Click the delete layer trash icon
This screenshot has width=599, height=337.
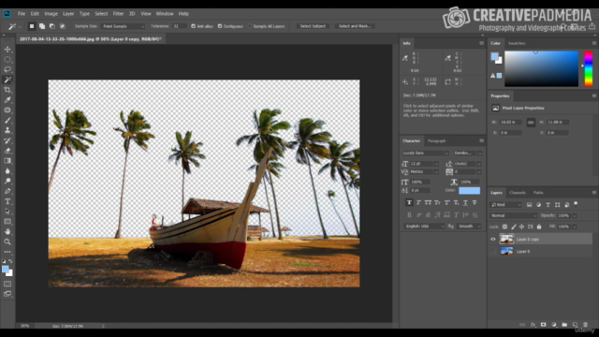[x=585, y=325]
